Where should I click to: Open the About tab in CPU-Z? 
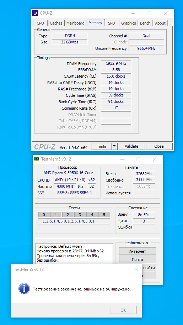click(x=160, y=23)
